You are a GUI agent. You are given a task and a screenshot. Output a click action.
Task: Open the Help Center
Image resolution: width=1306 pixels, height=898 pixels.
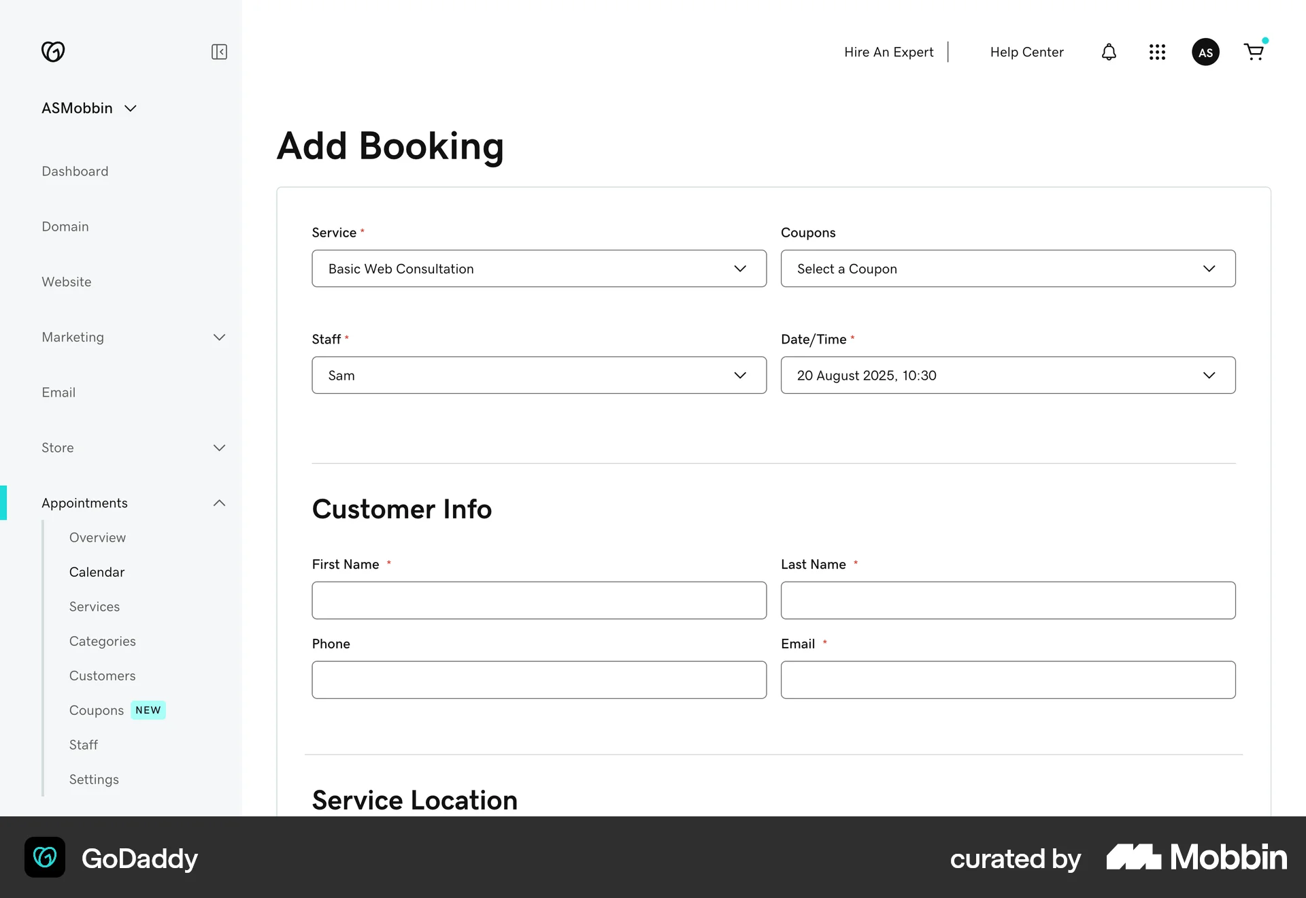[x=1026, y=52]
